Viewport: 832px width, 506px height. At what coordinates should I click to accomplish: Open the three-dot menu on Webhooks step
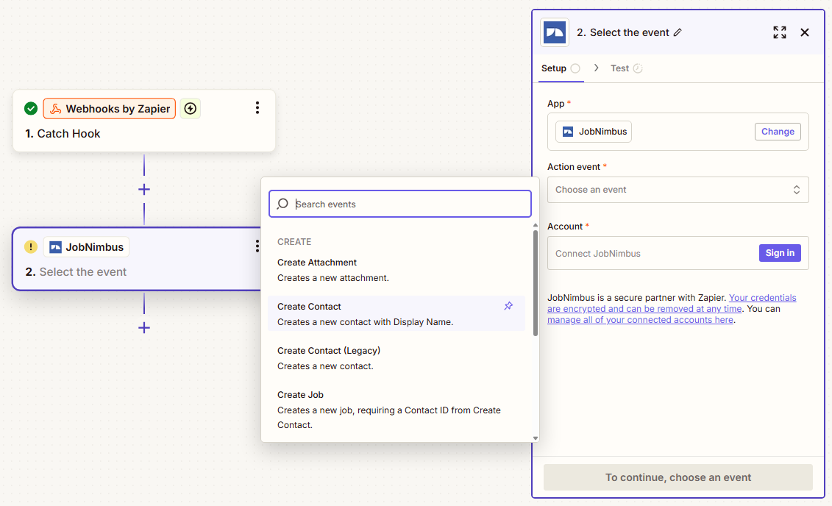[x=257, y=108]
